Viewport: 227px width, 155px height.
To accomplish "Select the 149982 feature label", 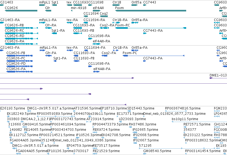I will pos(16,130).
